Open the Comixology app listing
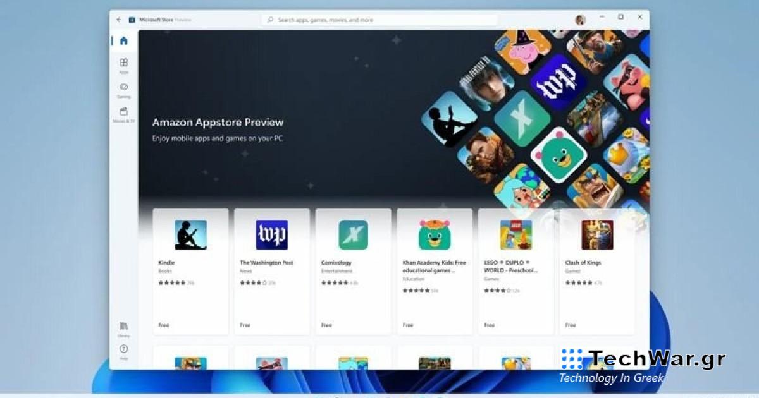The image size is (759, 398). (x=353, y=235)
